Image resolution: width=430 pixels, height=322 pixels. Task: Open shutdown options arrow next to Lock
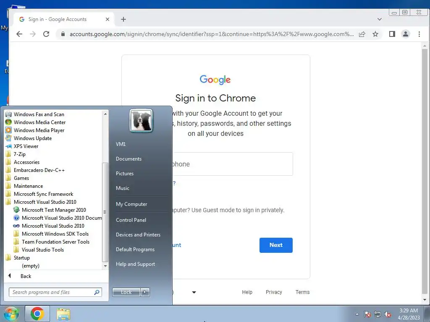[145, 292]
